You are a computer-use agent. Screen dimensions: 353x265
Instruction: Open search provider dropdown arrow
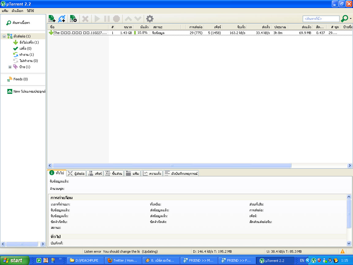click(x=351, y=18)
